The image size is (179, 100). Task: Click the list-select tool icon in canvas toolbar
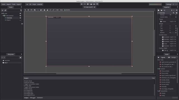pyautogui.click(x=35, y=10)
